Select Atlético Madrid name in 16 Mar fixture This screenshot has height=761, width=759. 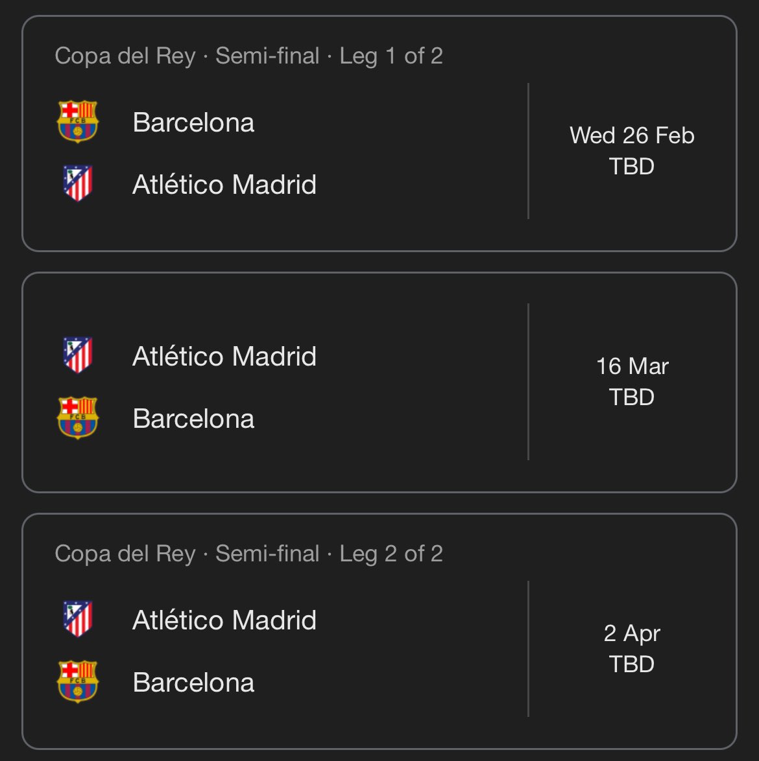pos(224,357)
